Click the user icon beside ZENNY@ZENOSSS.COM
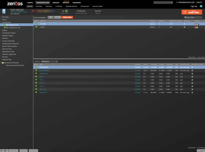Image resolution: width=205 pixels, height=152 pixels. pyautogui.click(x=177, y=2)
